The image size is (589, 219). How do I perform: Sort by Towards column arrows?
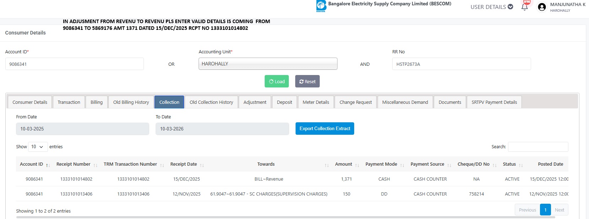[326, 165]
